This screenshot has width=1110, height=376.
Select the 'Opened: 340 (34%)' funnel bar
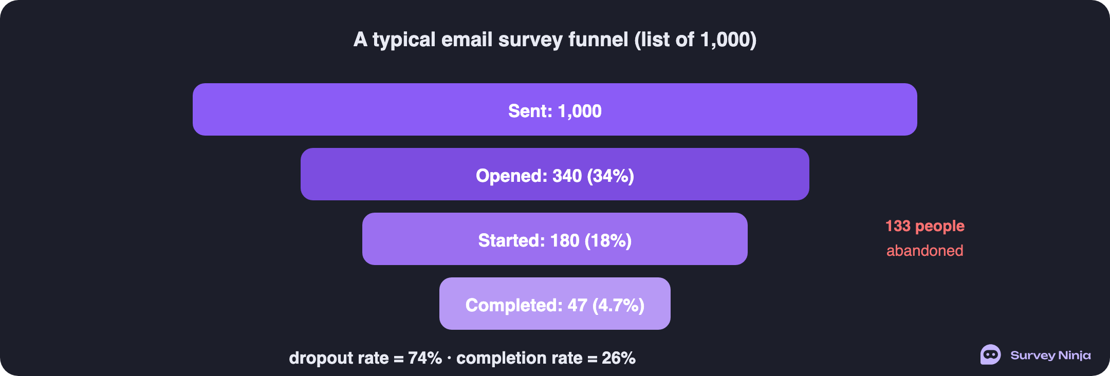coord(555,174)
